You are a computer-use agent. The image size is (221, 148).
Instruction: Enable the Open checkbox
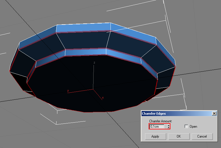coord(186,126)
